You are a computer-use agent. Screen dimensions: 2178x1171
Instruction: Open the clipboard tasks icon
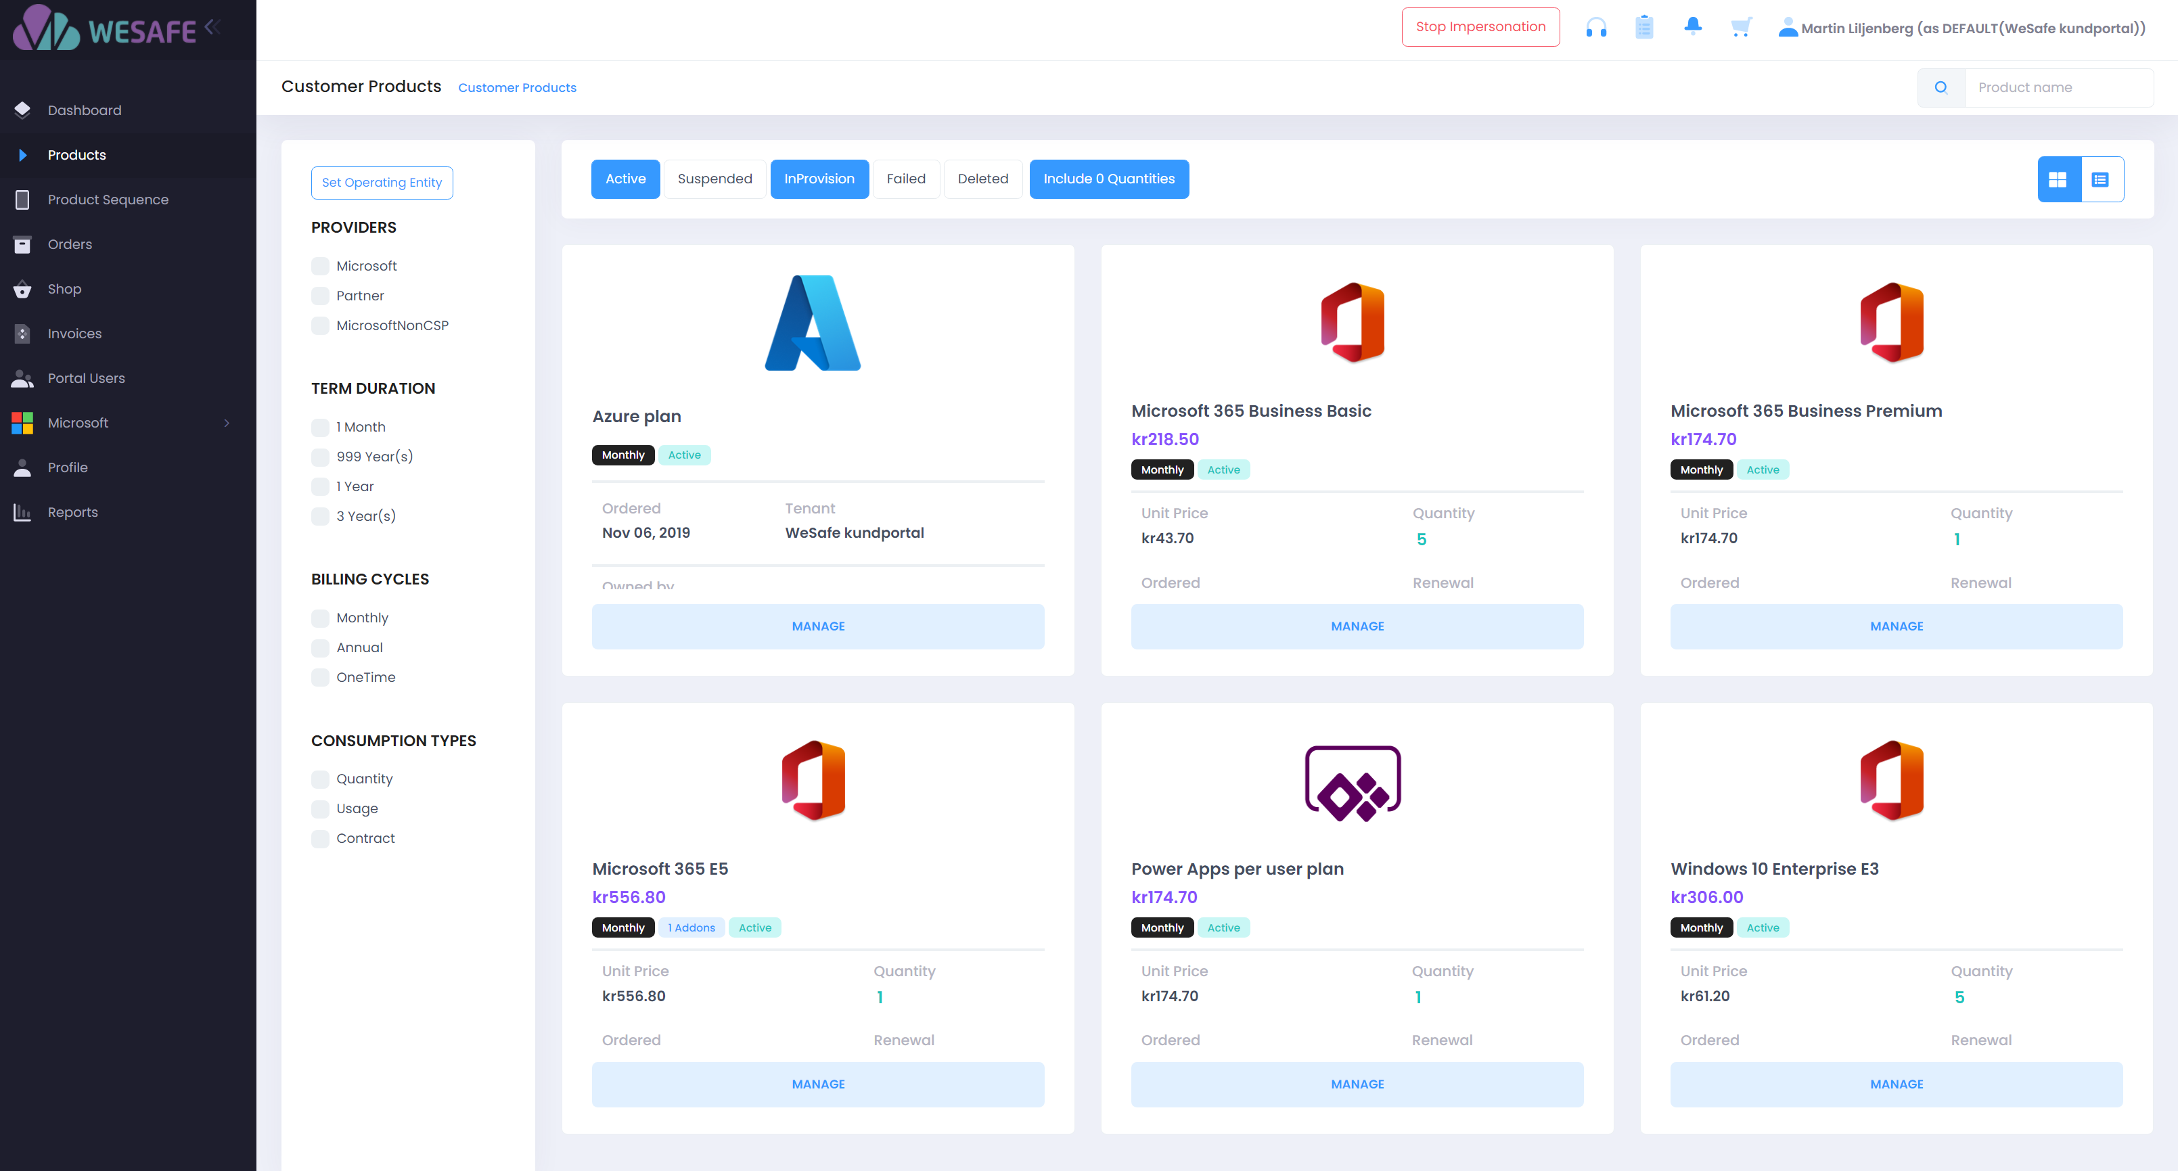coord(1643,28)
